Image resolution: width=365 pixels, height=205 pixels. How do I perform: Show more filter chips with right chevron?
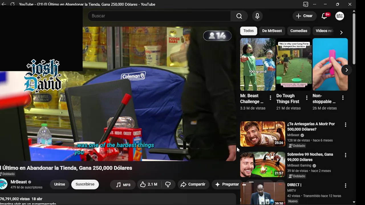click(341, 32)
